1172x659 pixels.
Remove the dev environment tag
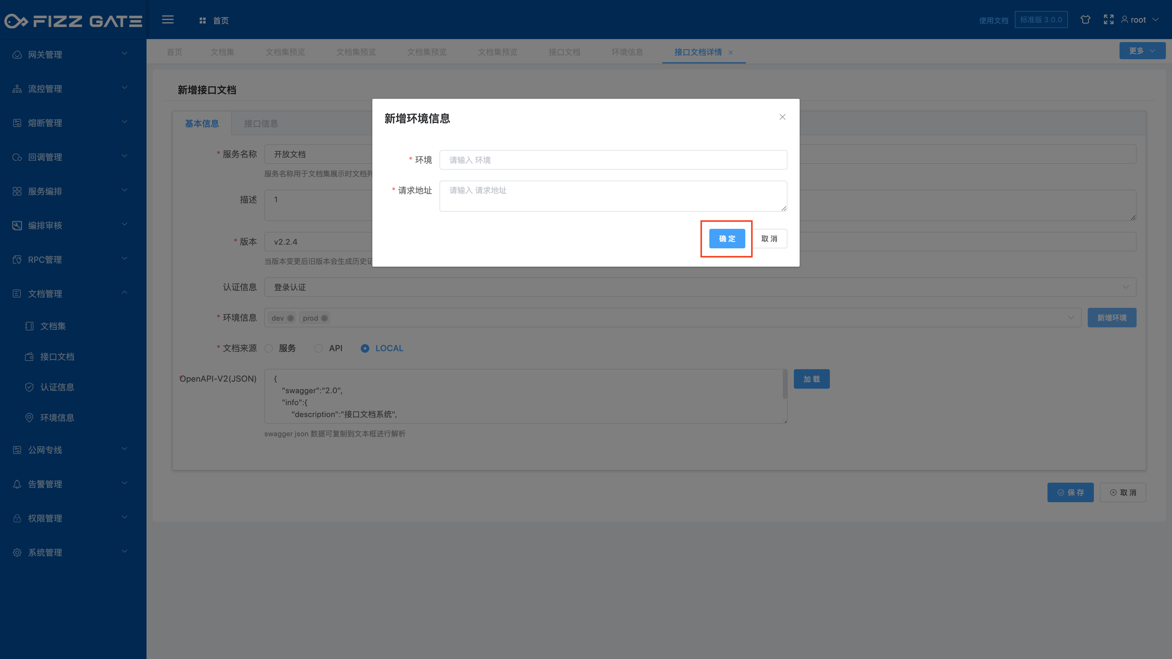pyautogui.click(x=290, y=318)
